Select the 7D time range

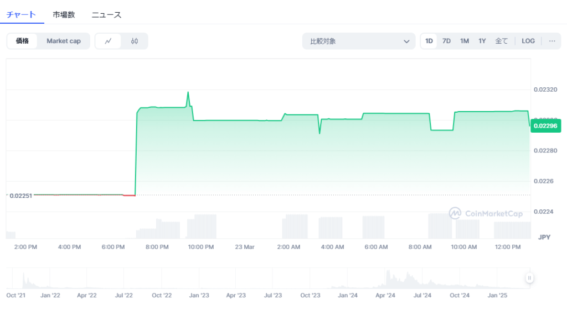pos(446,41)
